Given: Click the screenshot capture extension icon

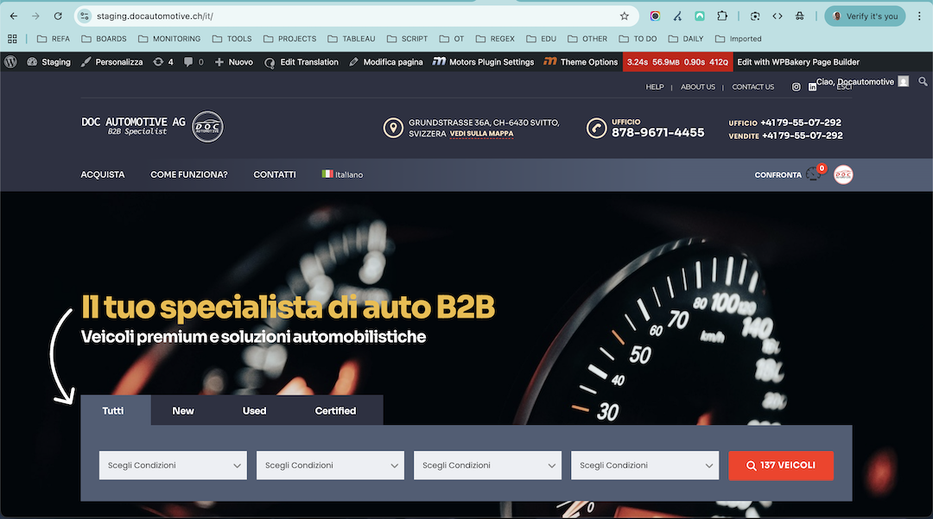Looking at the screenshot, I should tap(755, 16).
